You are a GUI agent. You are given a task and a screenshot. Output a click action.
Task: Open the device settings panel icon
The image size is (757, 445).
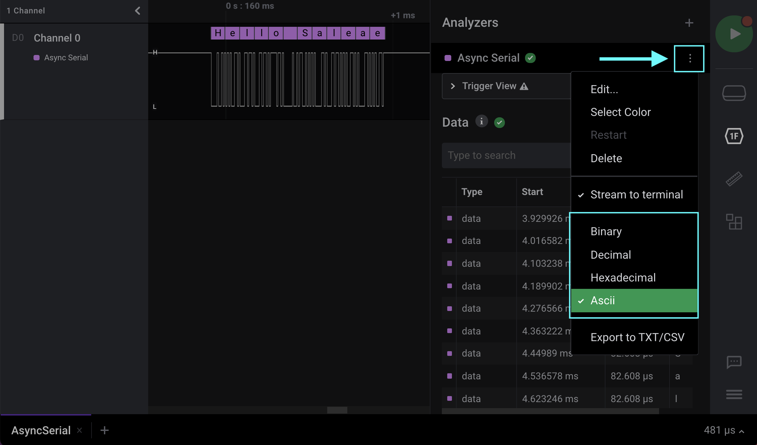pyautogui.click(x=734, y=93)
